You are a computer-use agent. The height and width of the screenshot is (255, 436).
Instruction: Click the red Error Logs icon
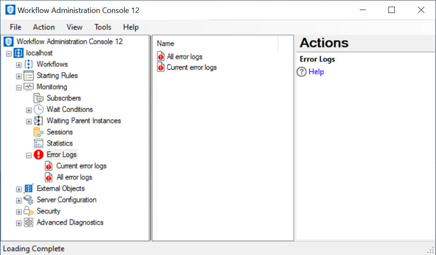point(39,155)
